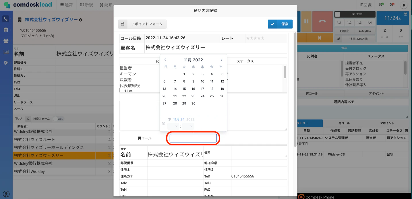
Task: Click the info icon beside 株式会社ウィズウィズリー
Action: pos(81,20)
